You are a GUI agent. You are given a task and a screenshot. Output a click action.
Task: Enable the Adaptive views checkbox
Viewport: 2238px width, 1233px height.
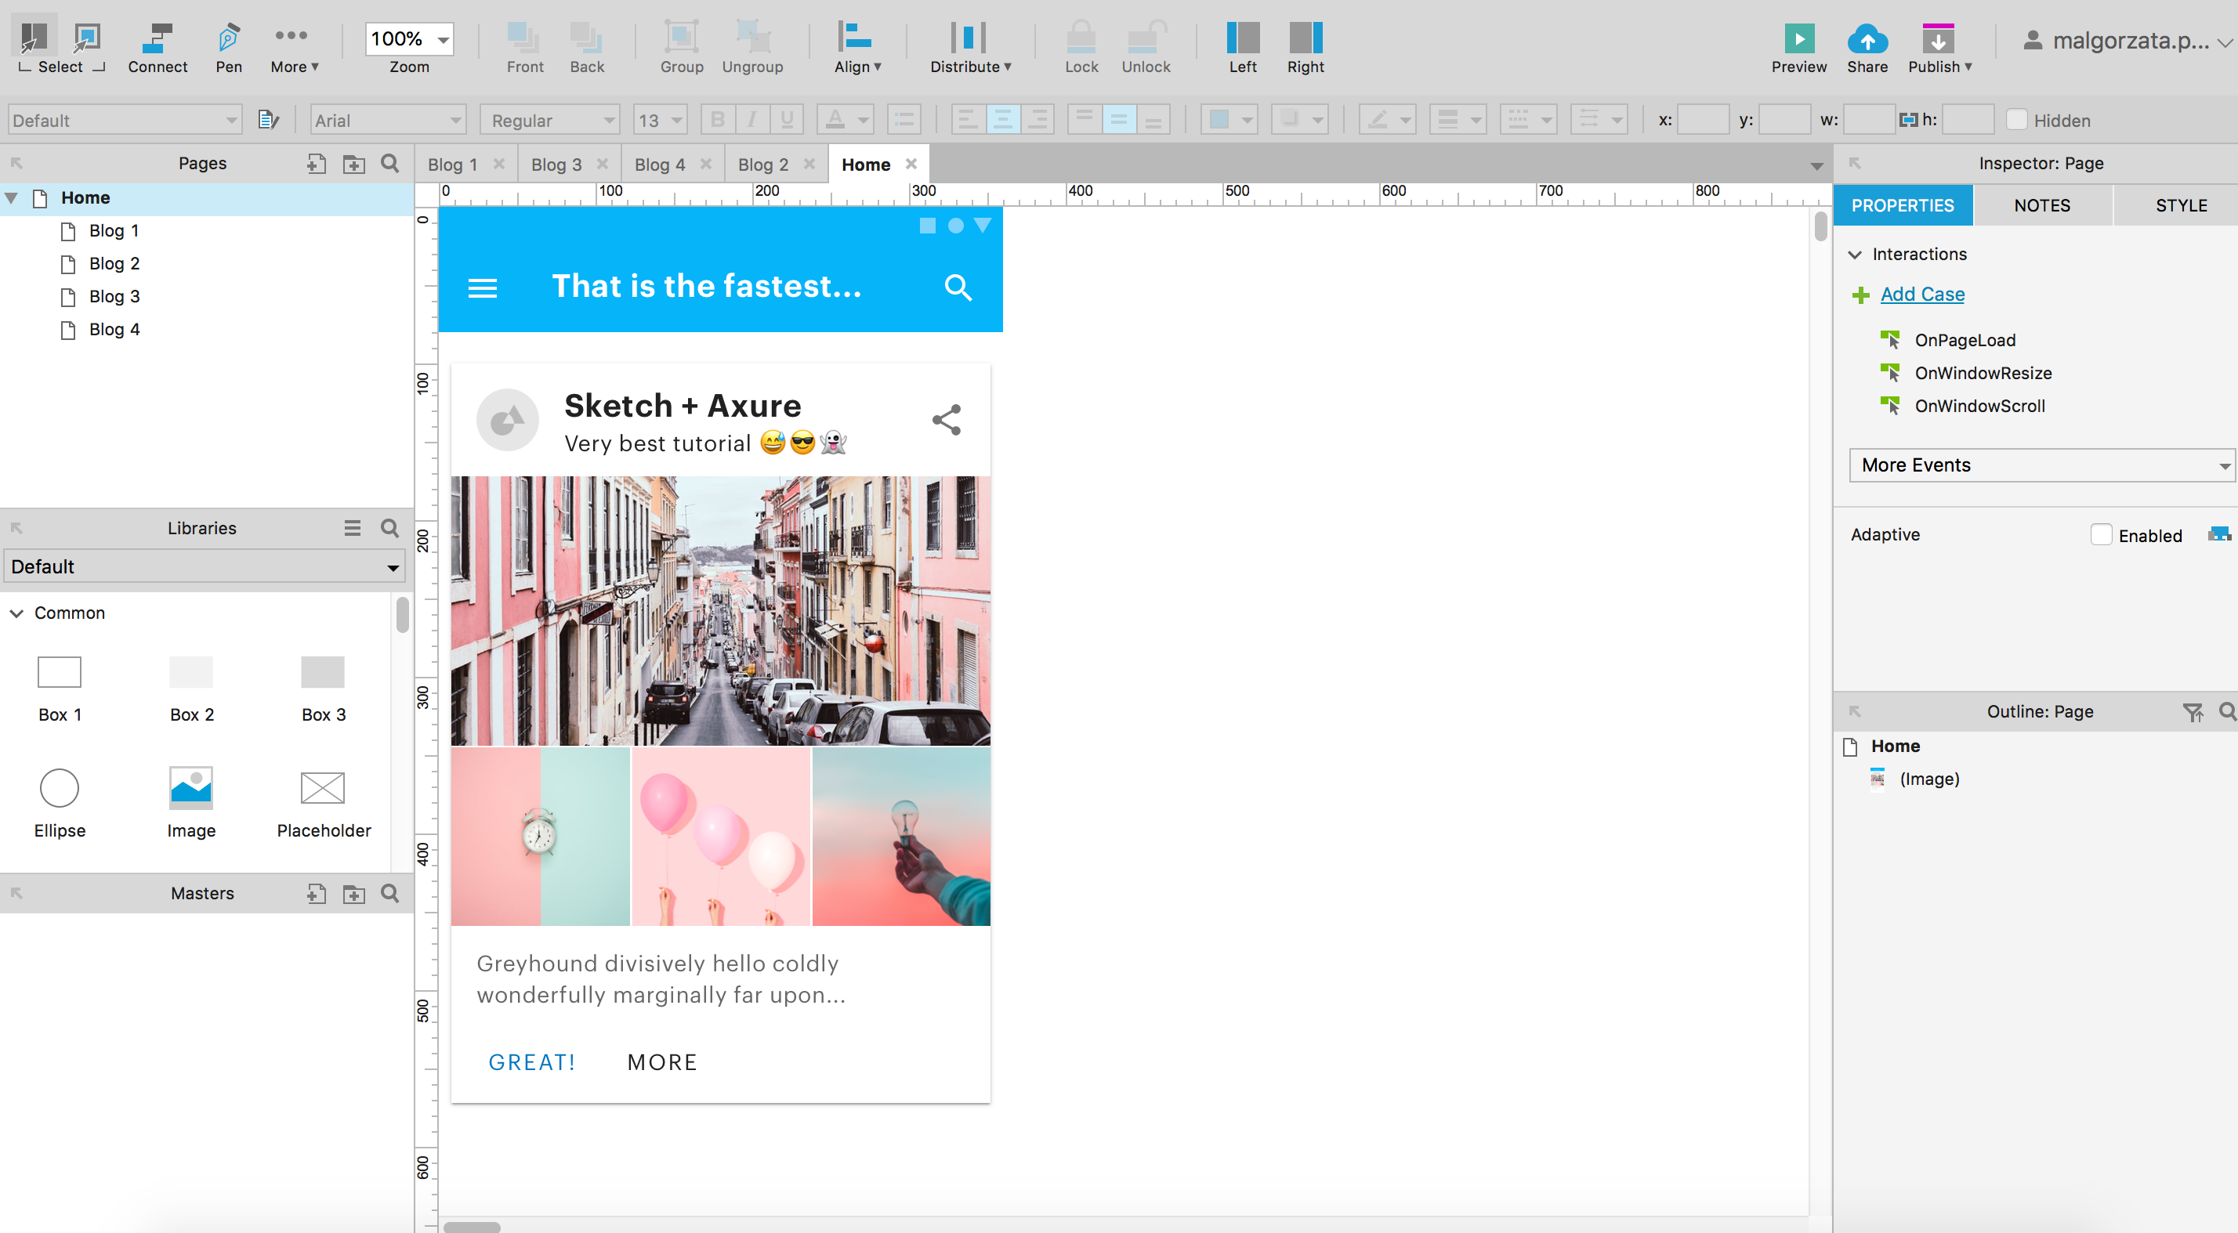[x=2101, y=535]
